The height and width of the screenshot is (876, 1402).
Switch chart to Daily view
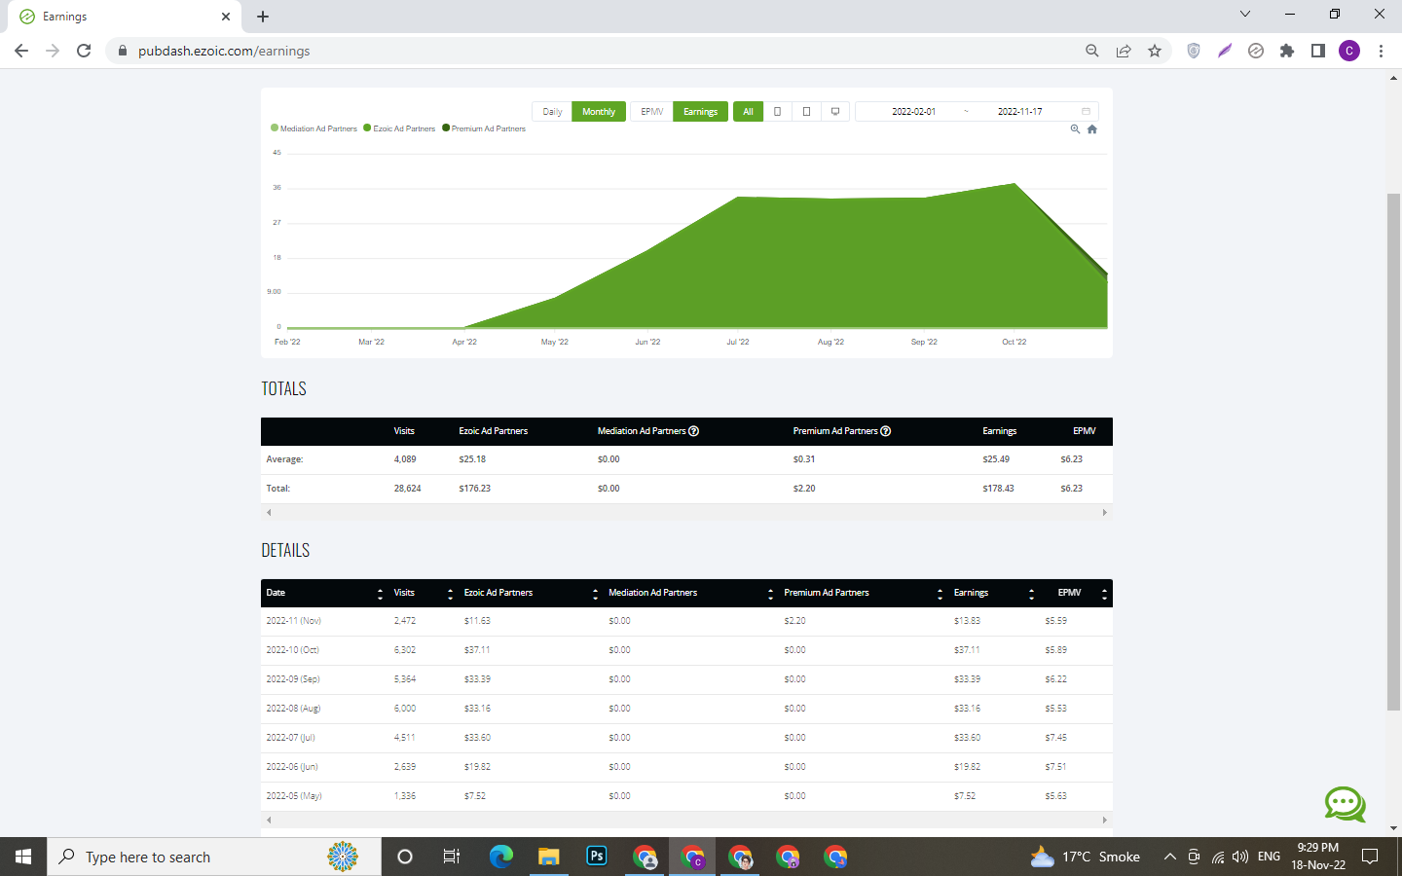(x=552, y=112)
